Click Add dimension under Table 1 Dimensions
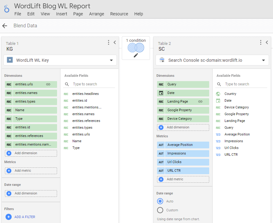 [31, 153]
